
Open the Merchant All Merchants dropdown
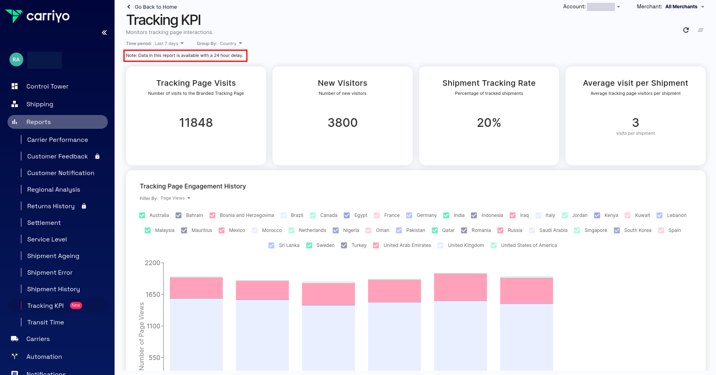pyautogui.click(x=685, y=7)
